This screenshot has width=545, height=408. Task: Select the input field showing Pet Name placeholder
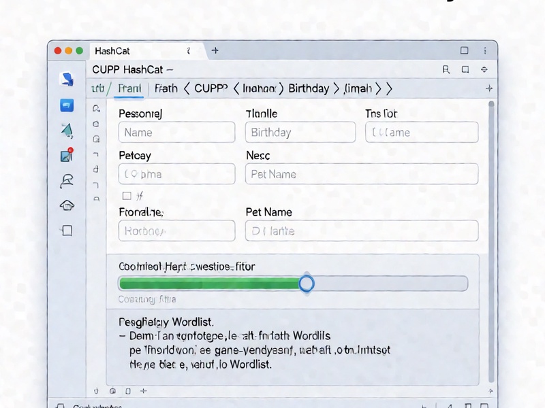(x=362, y=174)
